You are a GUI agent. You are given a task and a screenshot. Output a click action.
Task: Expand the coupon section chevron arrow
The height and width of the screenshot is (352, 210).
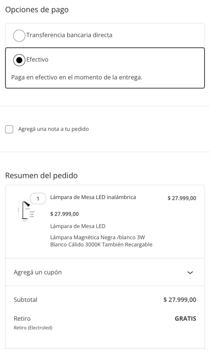190,273
